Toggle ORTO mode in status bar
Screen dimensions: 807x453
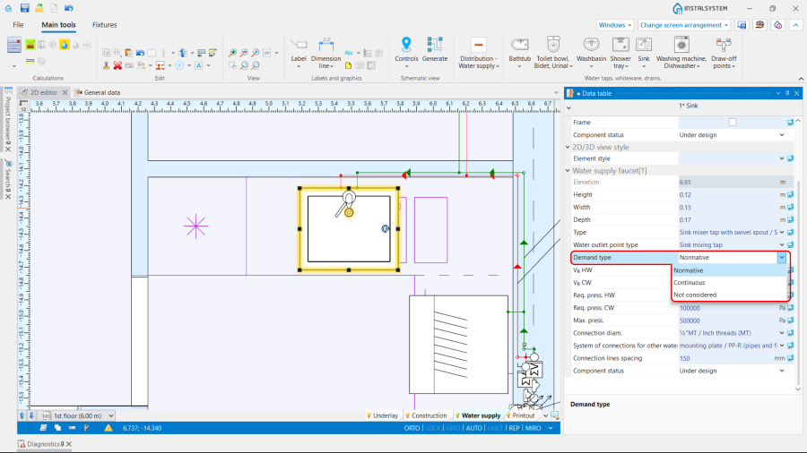coord(412,428)
